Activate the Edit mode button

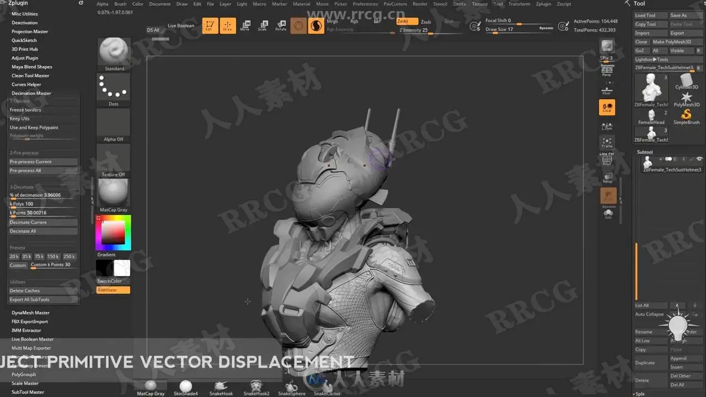coord(210,25)
